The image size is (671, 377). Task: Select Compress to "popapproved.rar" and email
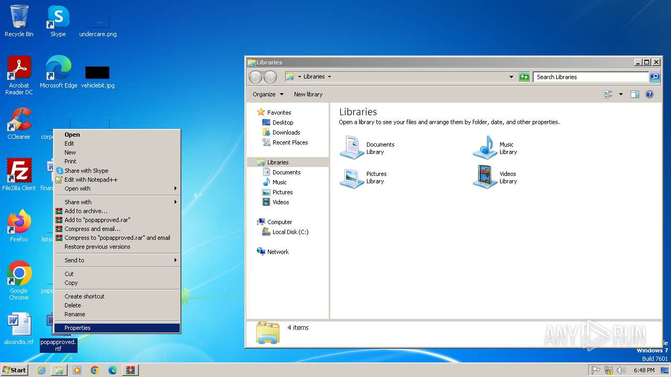(117, 238)
